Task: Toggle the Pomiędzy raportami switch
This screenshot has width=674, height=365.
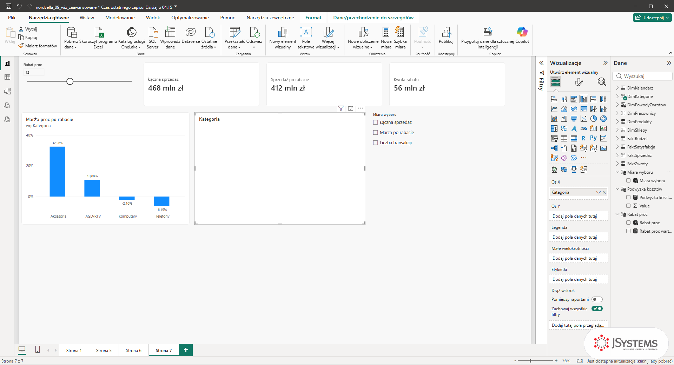Action: point(597,299)
